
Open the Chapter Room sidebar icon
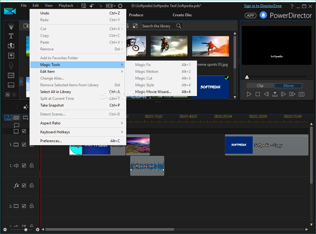[x=11, y=75]
